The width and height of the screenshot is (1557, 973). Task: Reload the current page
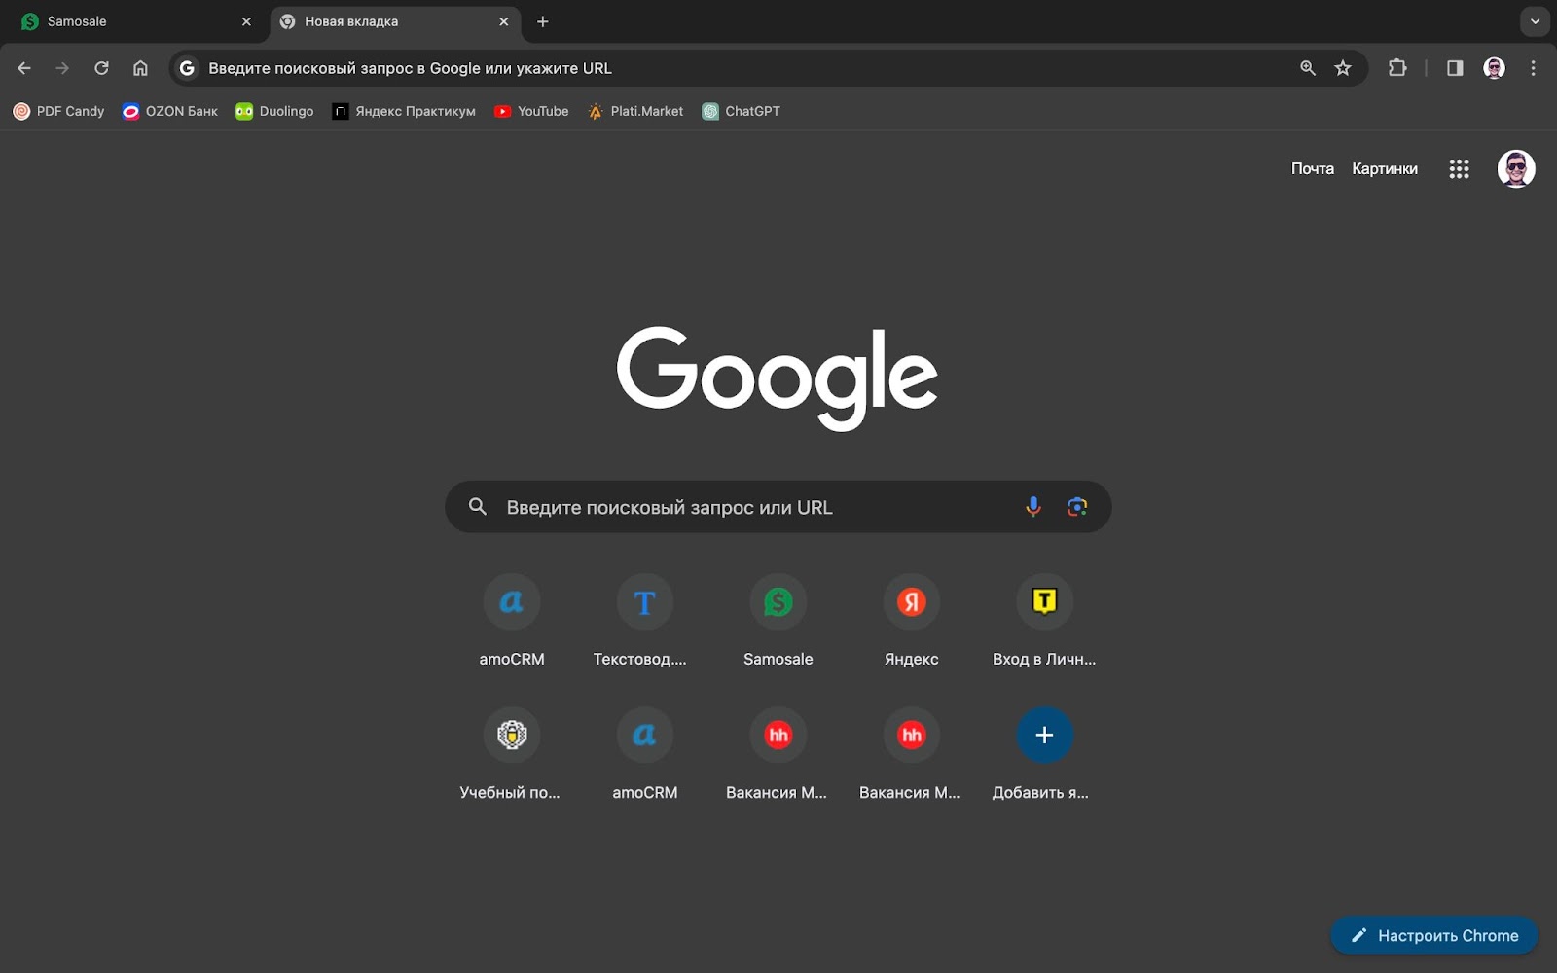101,68
